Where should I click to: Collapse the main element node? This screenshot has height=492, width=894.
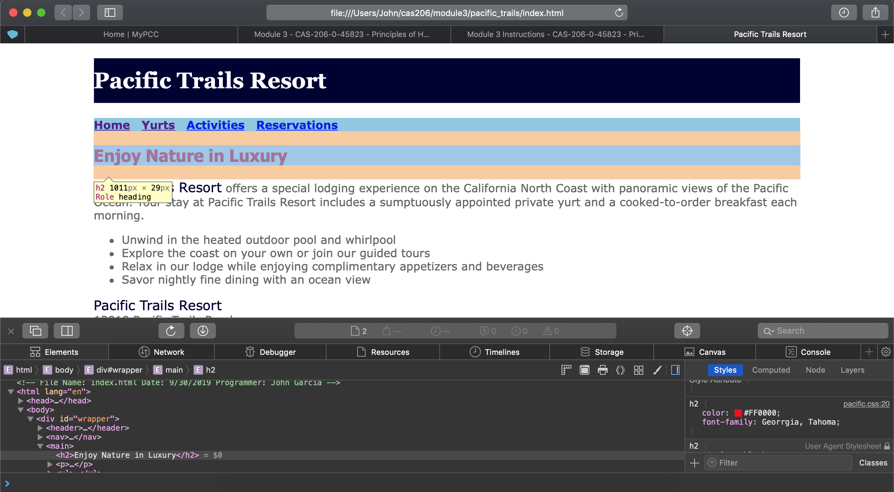[40, 446]
